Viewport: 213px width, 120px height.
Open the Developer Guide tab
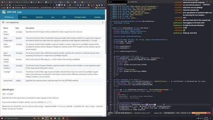pos(80,17)
